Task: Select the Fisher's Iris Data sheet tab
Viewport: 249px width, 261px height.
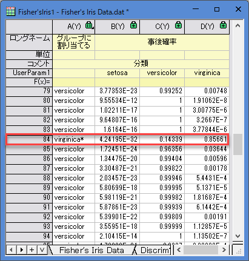Action: pos(91,250)
